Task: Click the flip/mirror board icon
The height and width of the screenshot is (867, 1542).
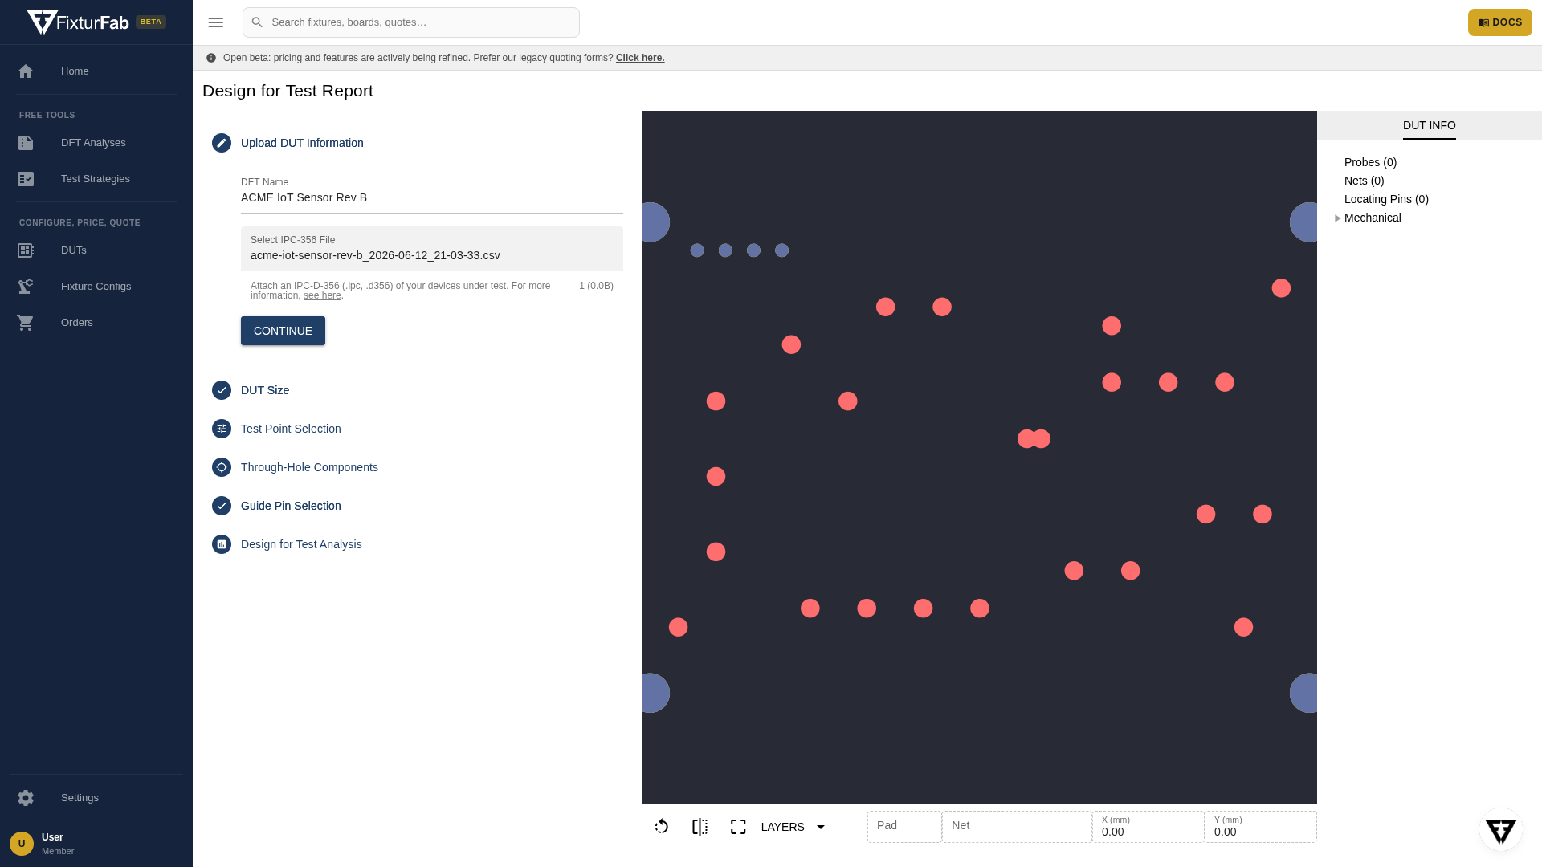Action: [x=700, y=827]
